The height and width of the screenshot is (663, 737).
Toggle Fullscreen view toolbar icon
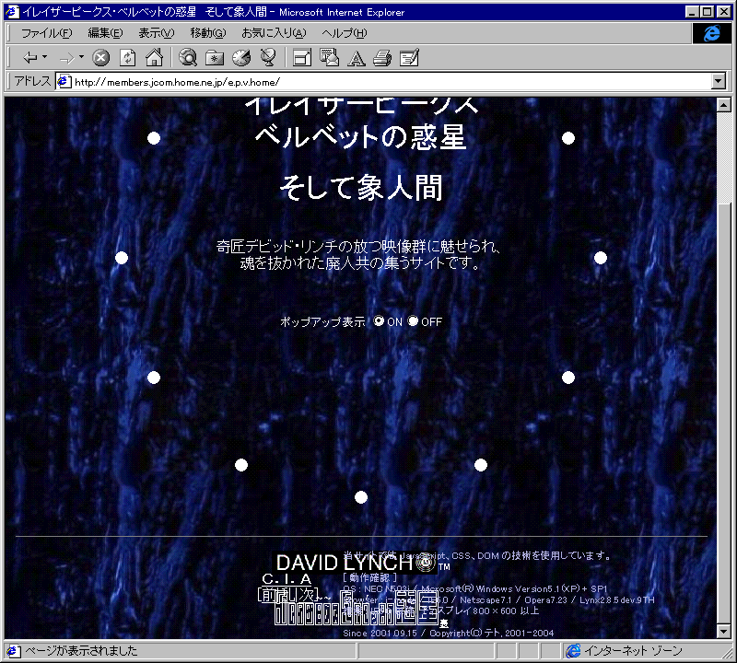tap(302, 58)
